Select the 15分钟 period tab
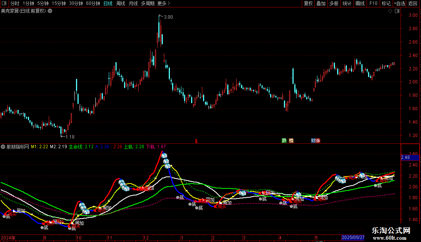The image size is (421, 242). (58, 3)
